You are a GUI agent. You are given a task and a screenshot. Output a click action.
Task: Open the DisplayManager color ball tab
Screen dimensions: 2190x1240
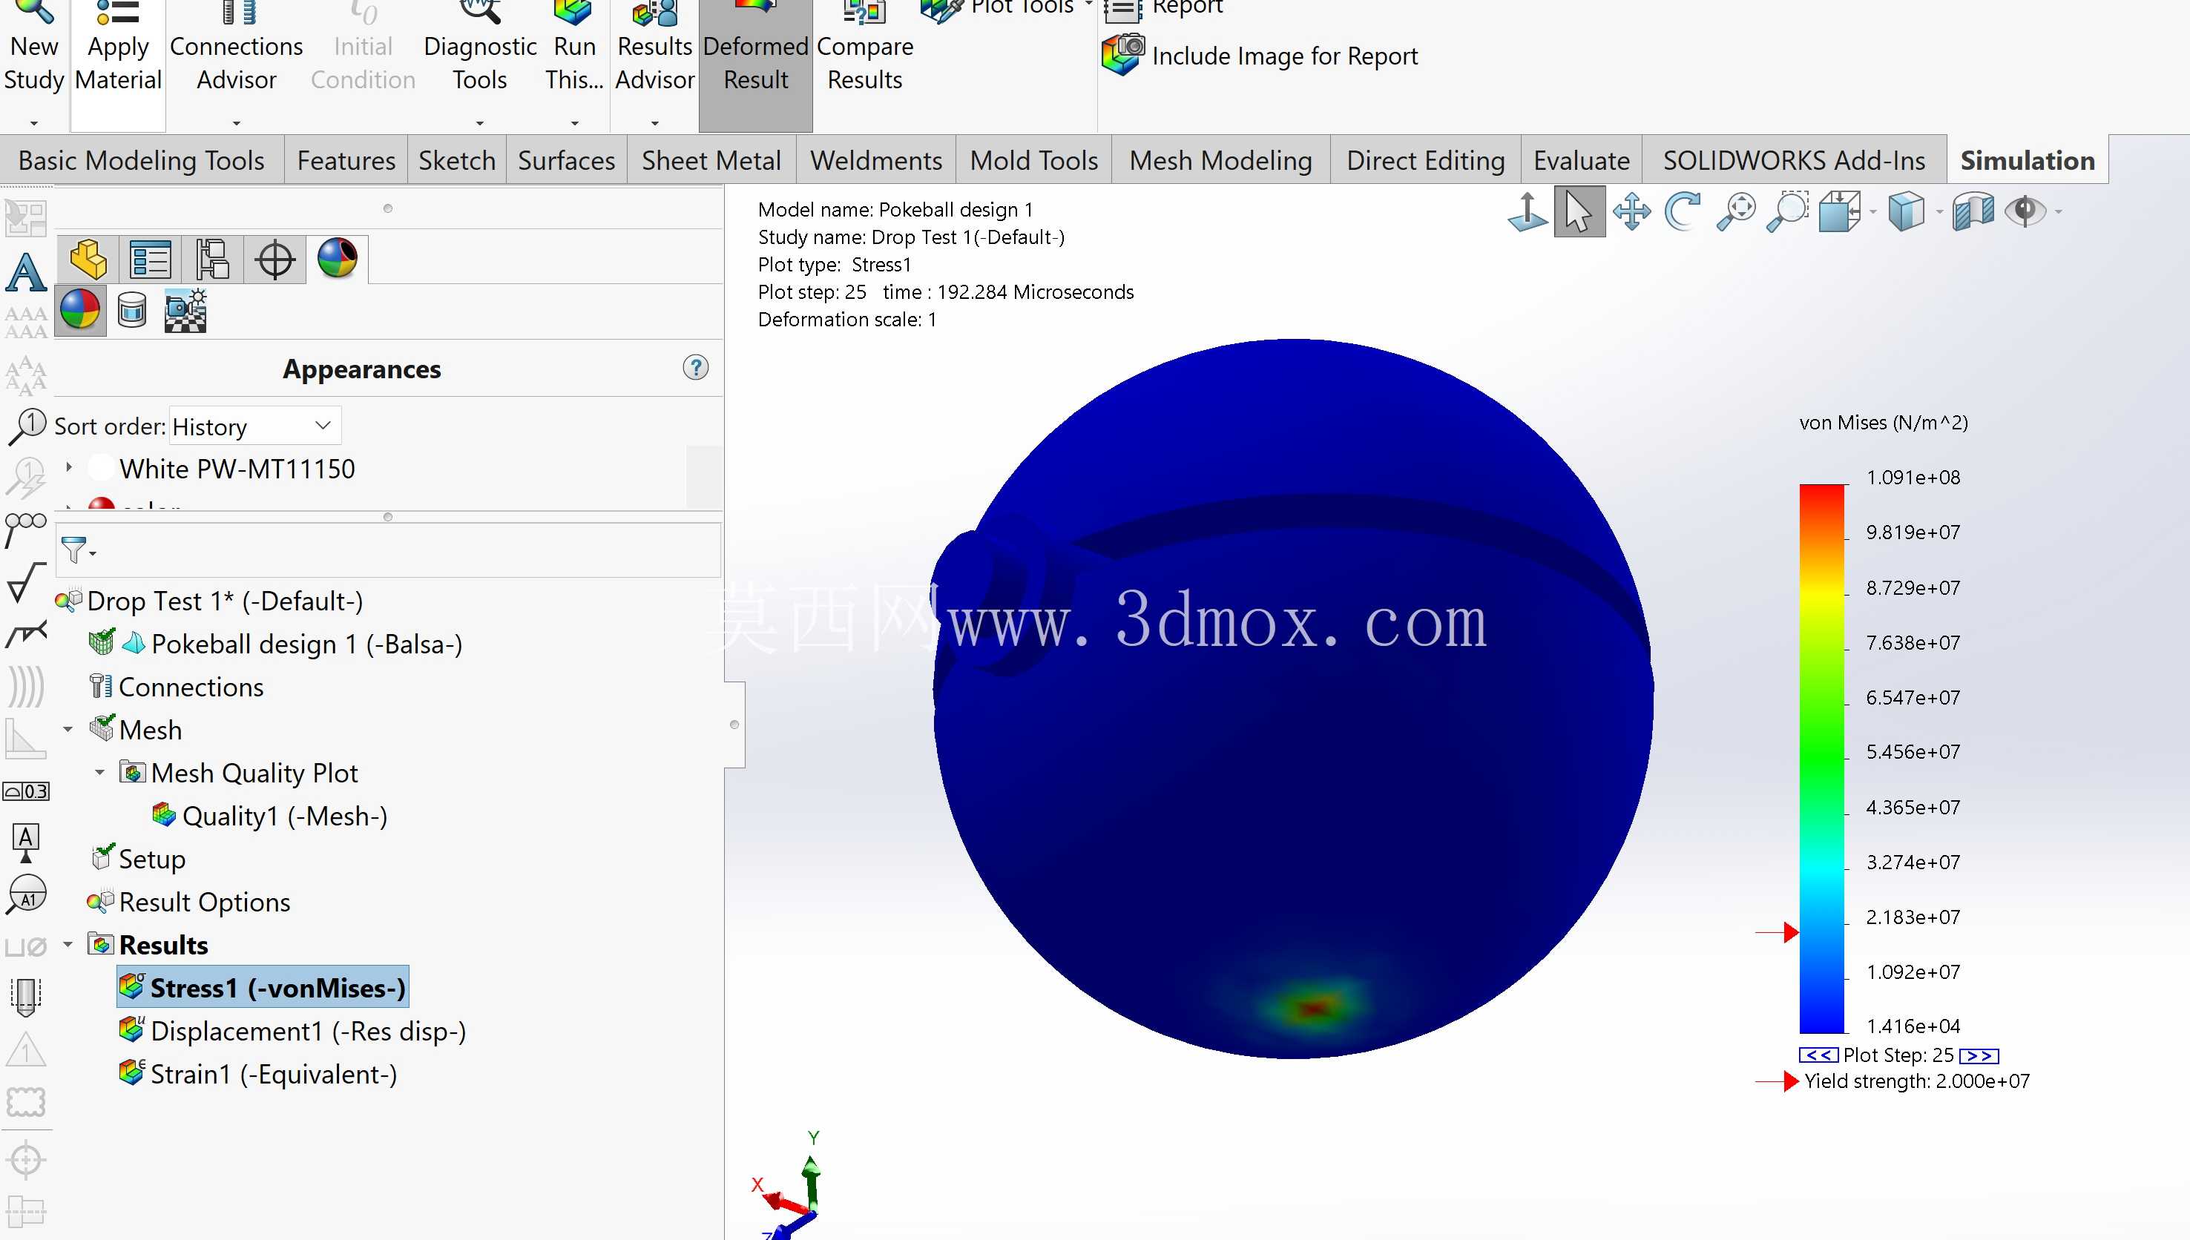(x=338, y=258)
